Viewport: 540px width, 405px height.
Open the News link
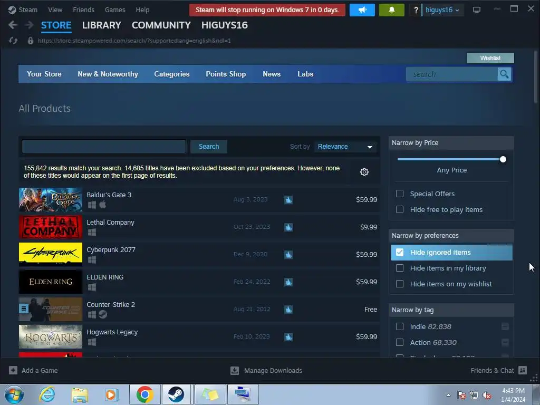(272, 74)
